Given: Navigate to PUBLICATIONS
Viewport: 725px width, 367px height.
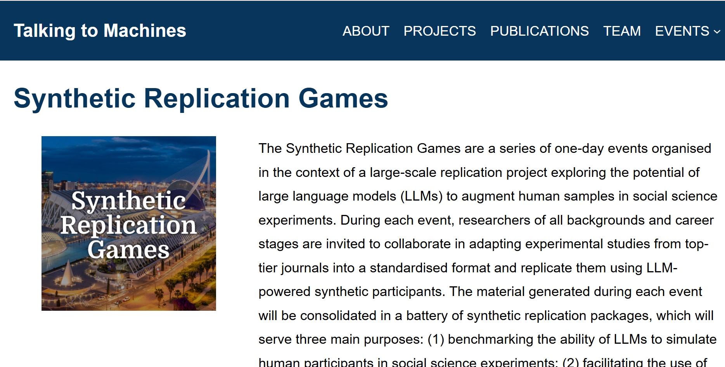Looking at the screenshot, I should [539, 31].
